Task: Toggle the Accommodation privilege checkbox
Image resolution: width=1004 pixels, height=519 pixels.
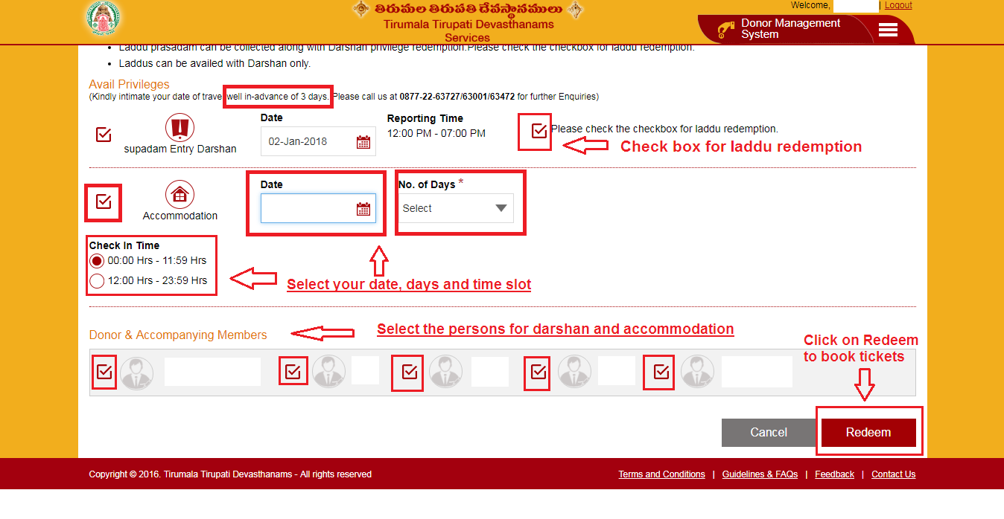Action: 104,202
